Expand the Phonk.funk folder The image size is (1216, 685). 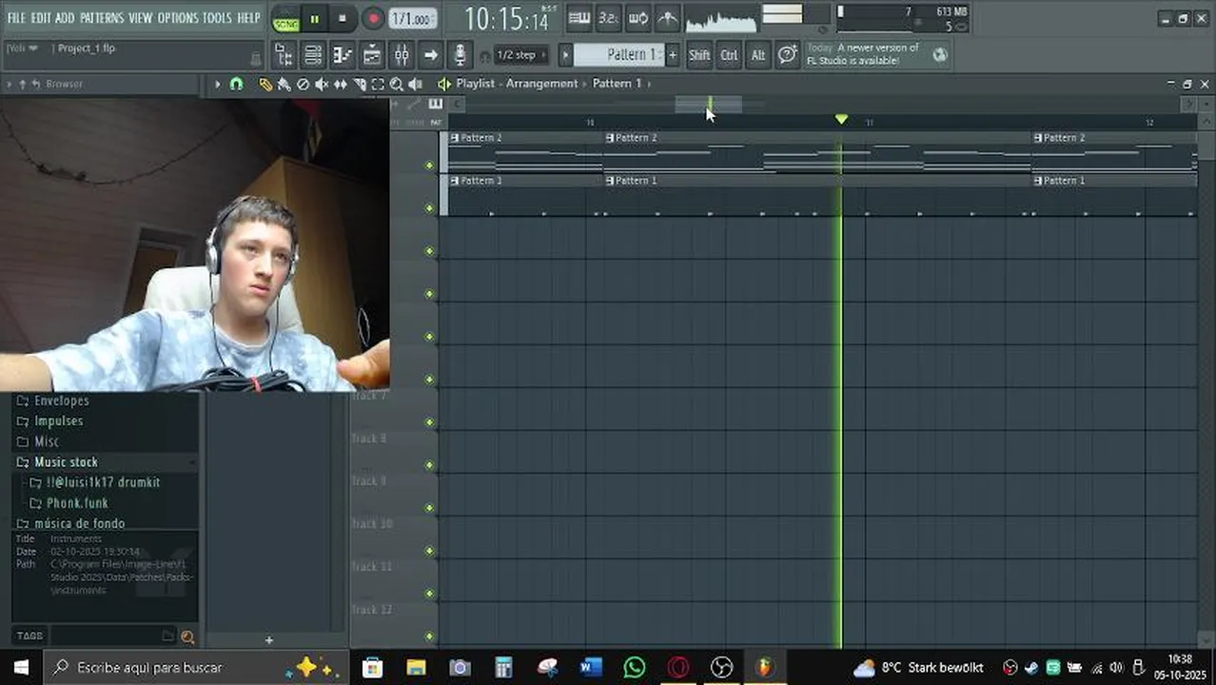pos(77,502)
